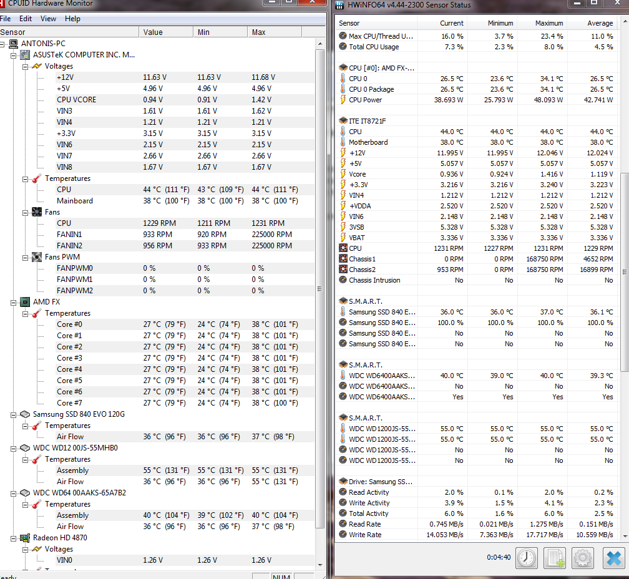Screen dimensions: 629x579
Task: Click the Min column header in HWMonitor
Action: click(220, 32)
